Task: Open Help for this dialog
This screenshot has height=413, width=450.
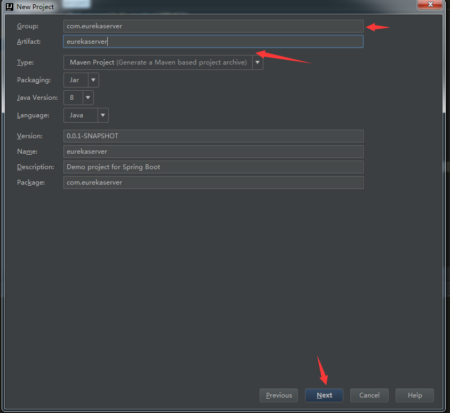Action: 414,395
